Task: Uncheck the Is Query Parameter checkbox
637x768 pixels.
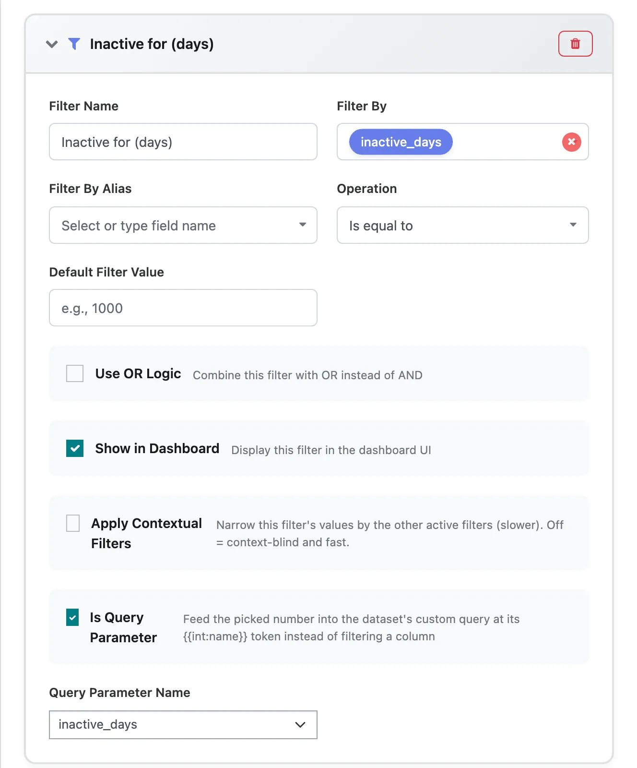Action: coord(72,617)
